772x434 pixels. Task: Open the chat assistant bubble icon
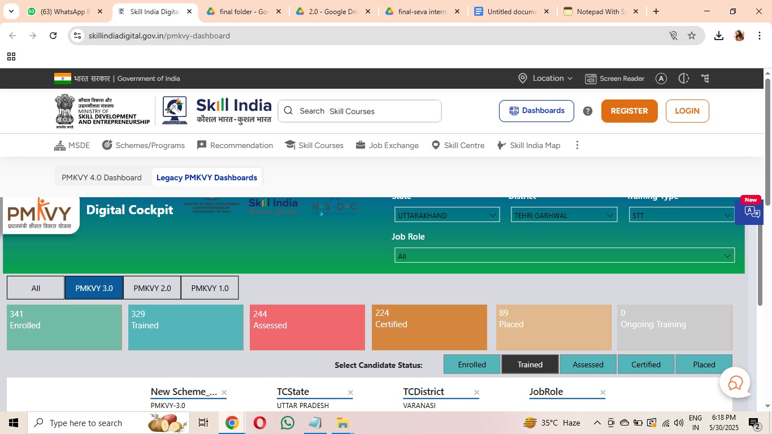pyautogui.click(x=735, y=383)
